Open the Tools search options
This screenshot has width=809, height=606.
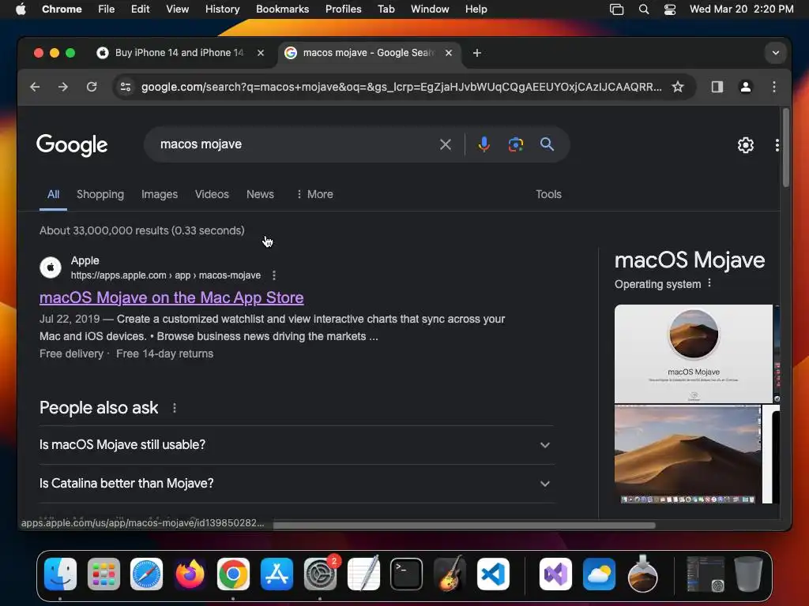548,194
